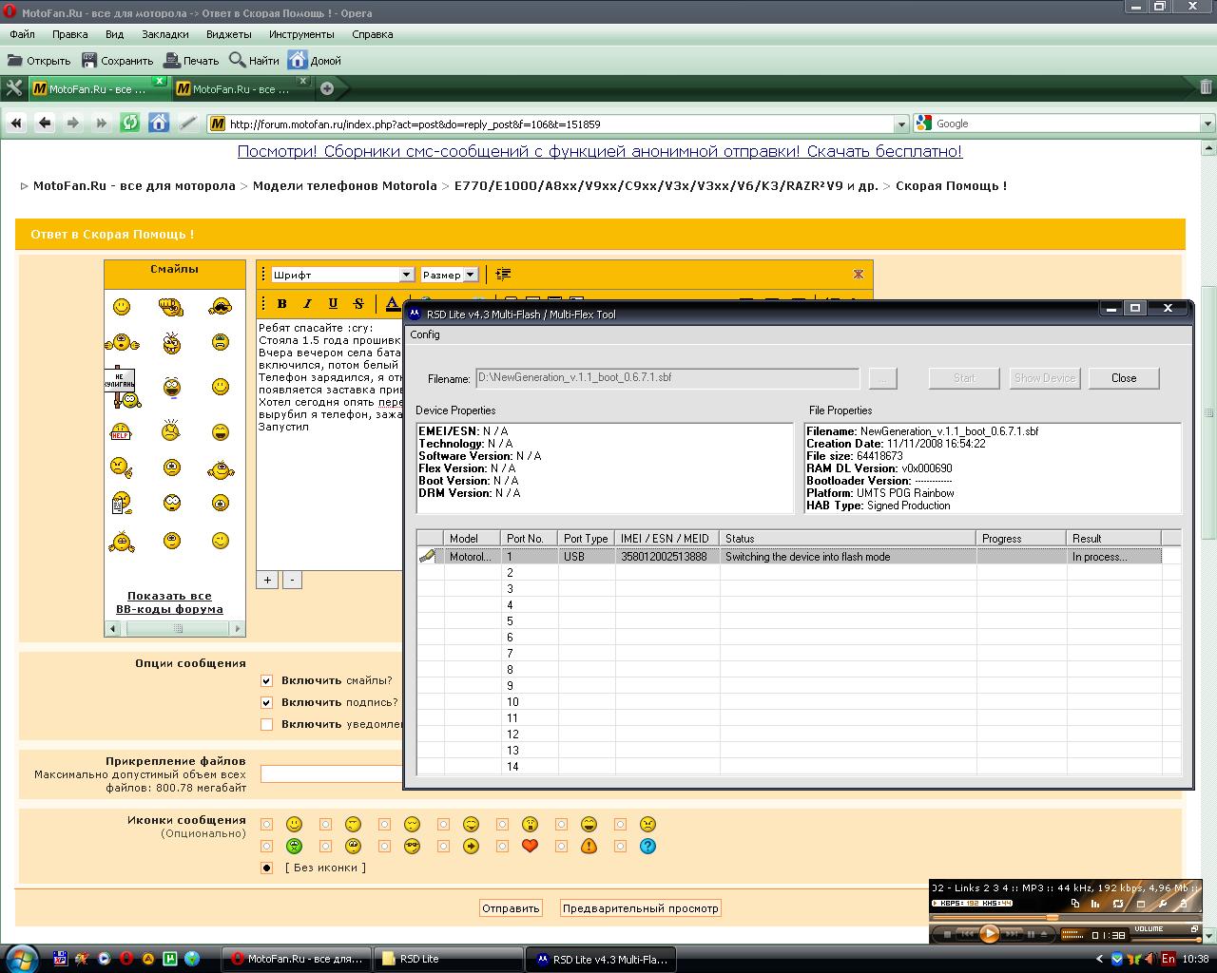Select the exclamation warning message icon radio
The height and width of the screenshot is (973, 1217).
click(x=562, y=847)
